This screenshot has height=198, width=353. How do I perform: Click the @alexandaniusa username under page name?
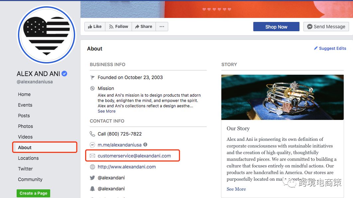35,82
